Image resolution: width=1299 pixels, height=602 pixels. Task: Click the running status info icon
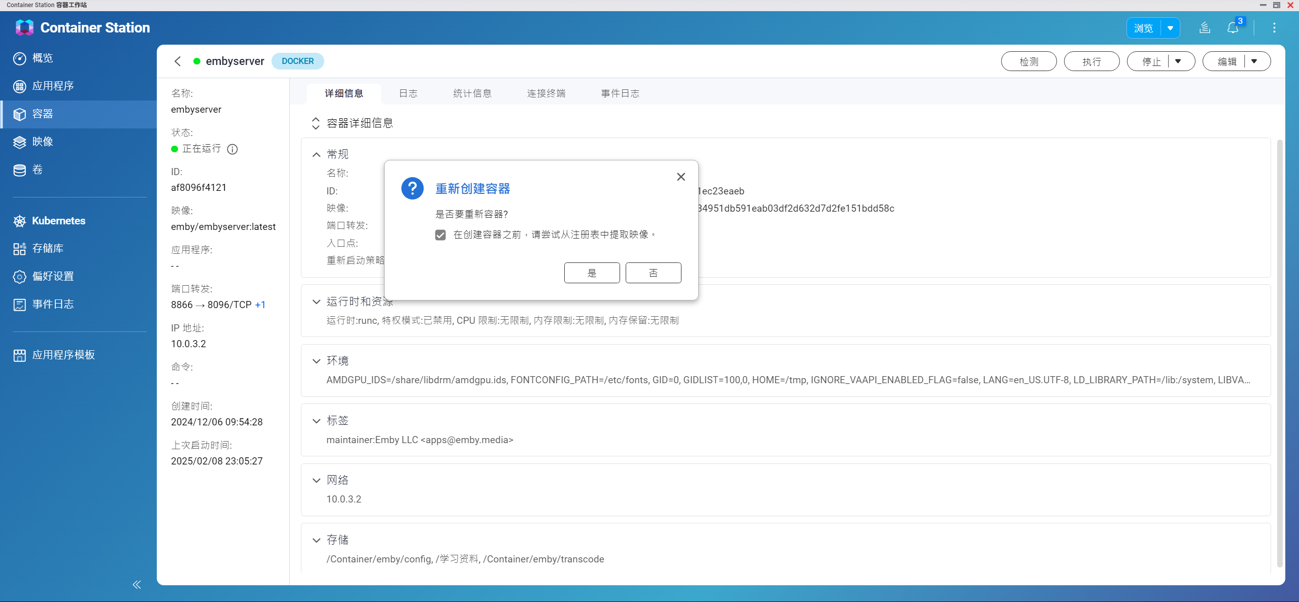tap(232, 149)
